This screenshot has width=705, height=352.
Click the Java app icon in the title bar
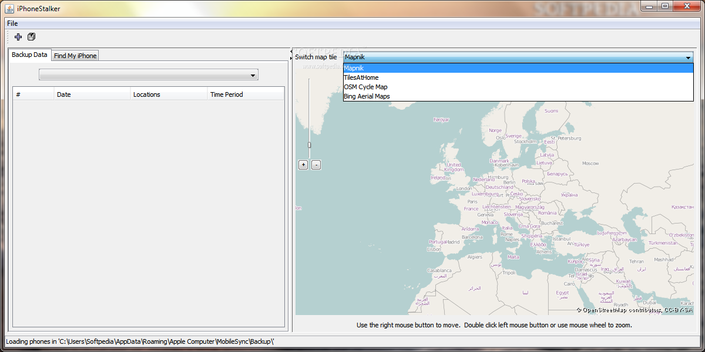9,8
